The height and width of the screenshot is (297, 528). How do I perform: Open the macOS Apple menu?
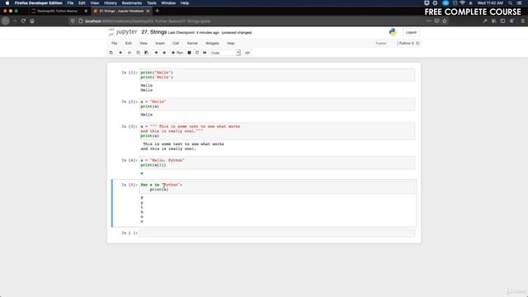click(7, 3)
